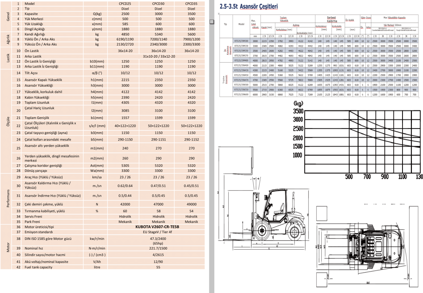The image size is (423, 293).
Task: Click the 'Performans' section side label
Action: coord(8,198)
